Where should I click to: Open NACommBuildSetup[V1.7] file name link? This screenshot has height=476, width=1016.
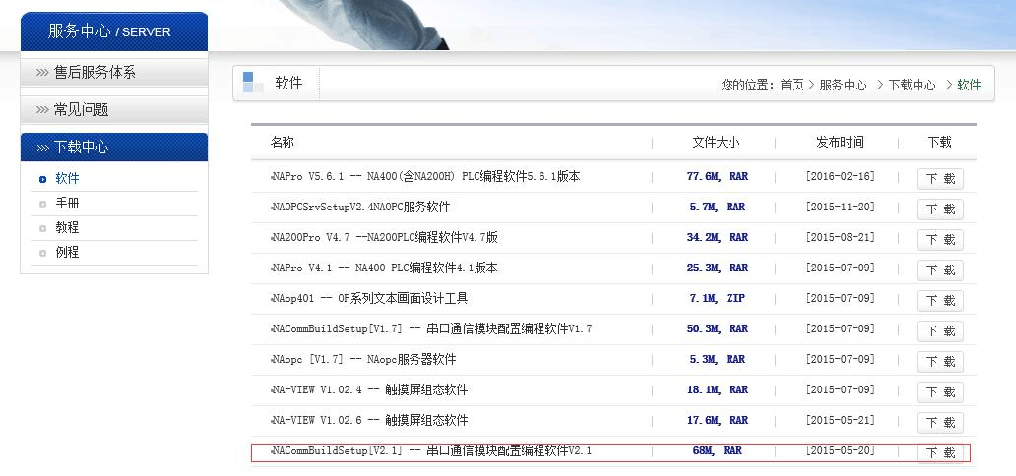tap(431, 328)
